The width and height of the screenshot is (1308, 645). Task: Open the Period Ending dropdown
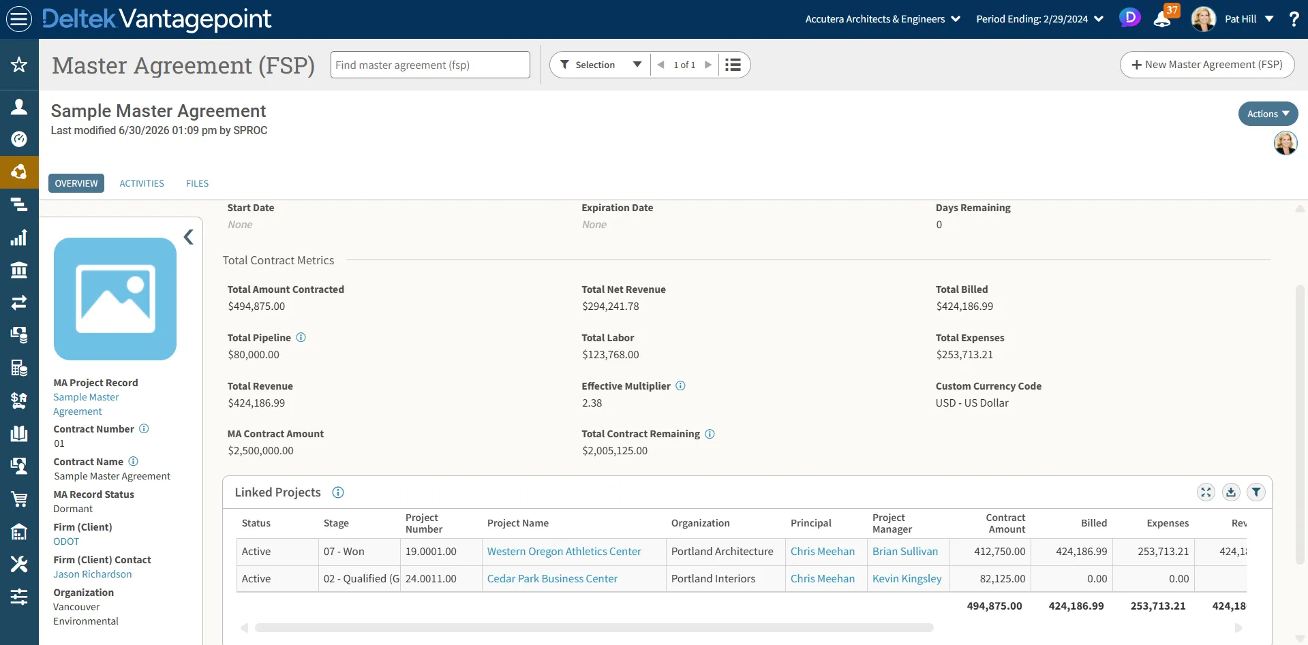click(x=1039, y=19)
